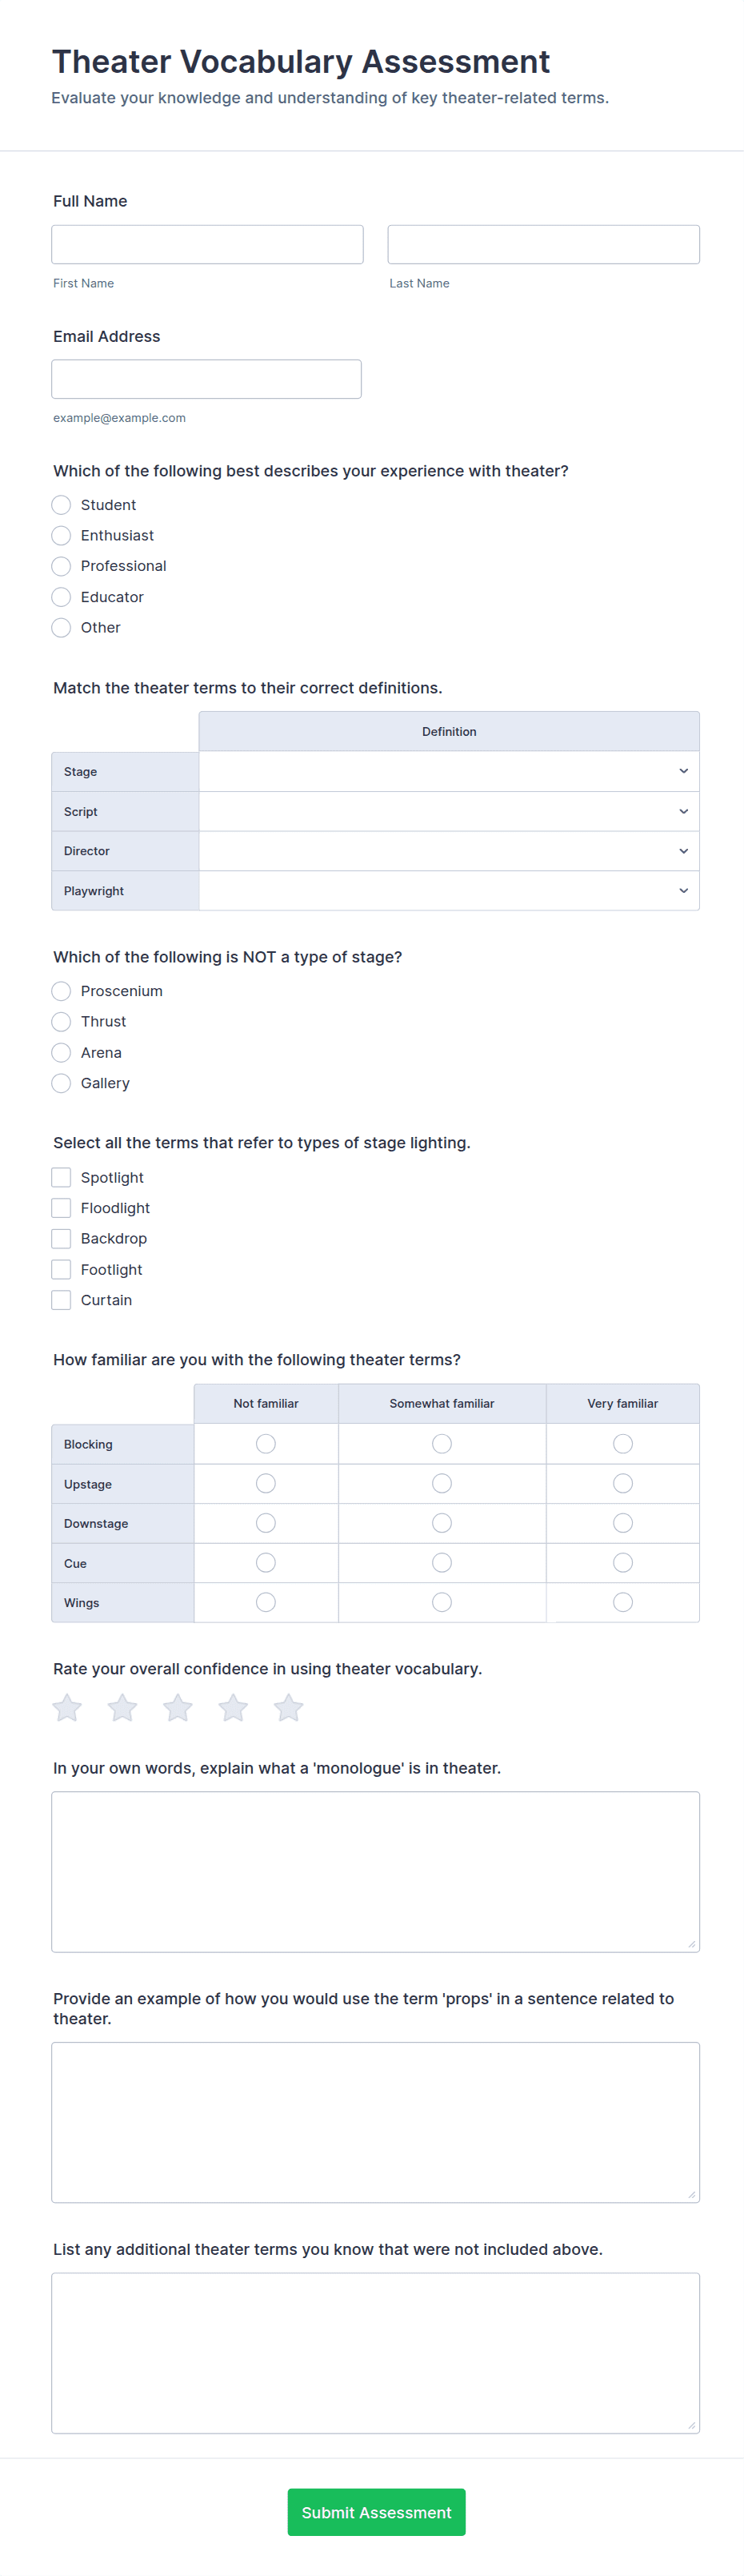
Task: Focus the First Name field
Action: coord(208,244)
